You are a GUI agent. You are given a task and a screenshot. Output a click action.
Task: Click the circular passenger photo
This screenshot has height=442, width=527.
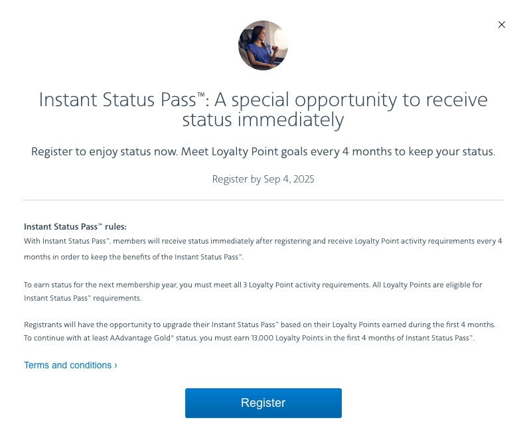[x=263, y=45]
